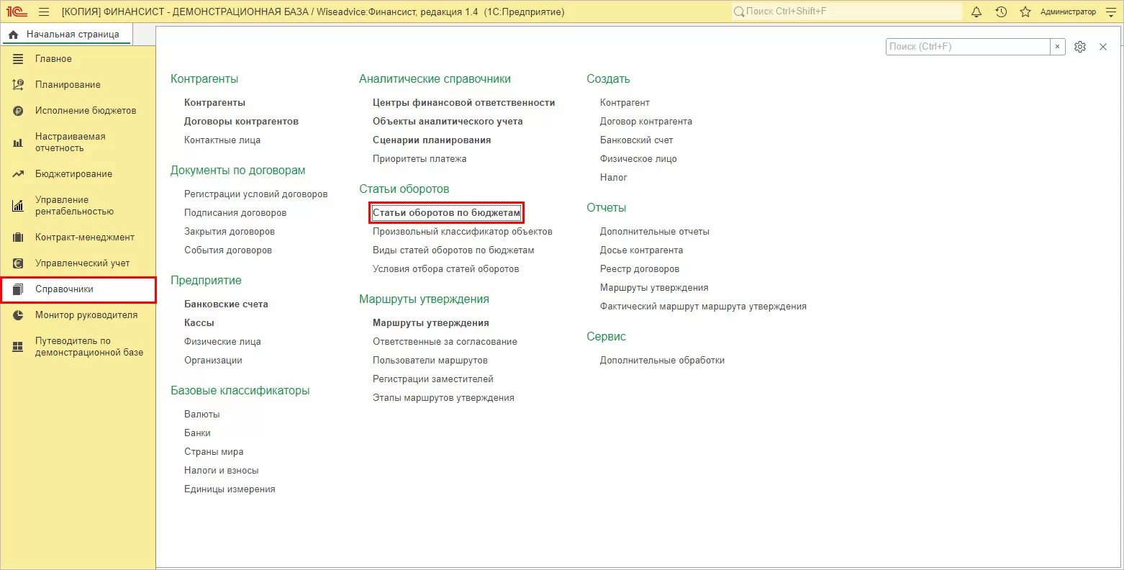
Task: Open Налоги и взносы
Action: (x=222, y=471)
